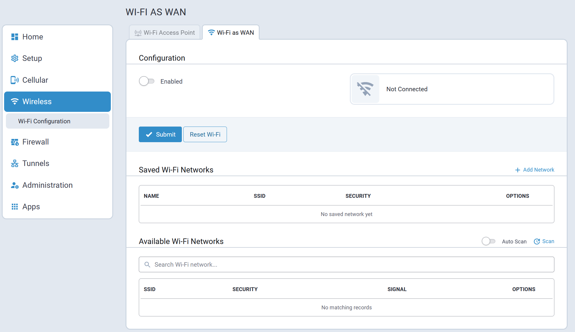
Task: Click the Home dashboard icon in sidebar
Action: (15, 37)
